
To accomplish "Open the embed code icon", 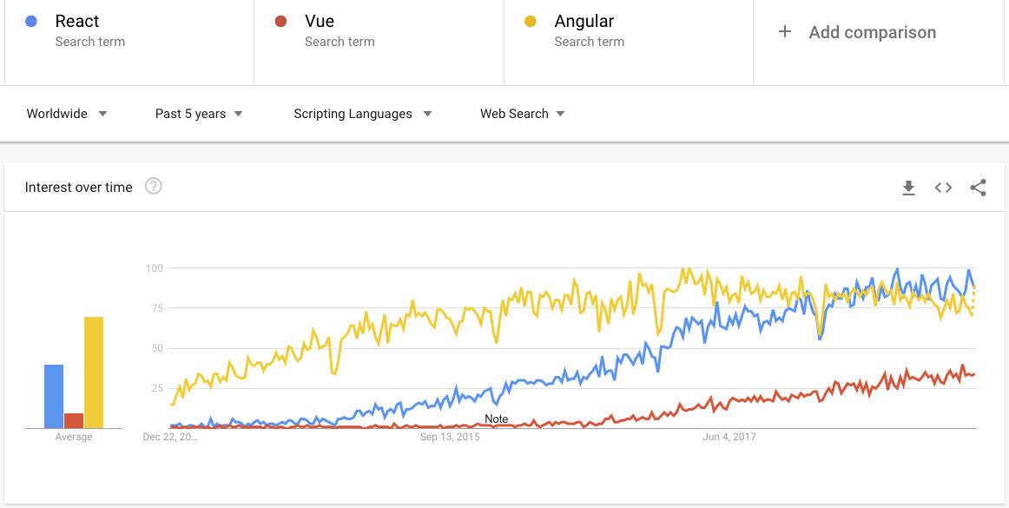I will [943, 188].
